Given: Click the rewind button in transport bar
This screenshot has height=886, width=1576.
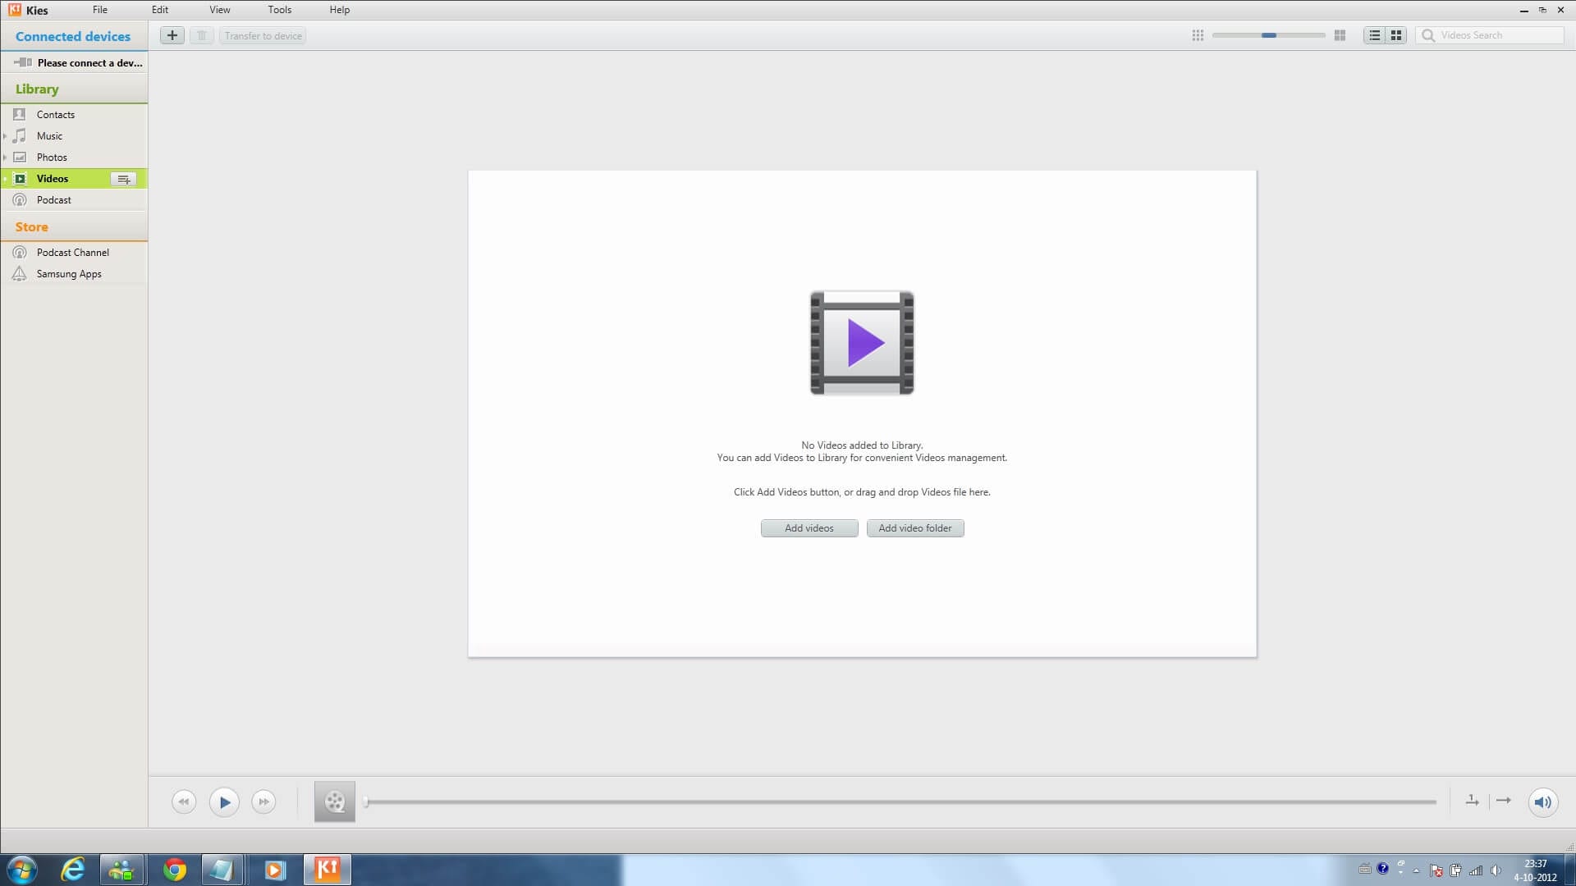Looking at the screenshot, I should [184, 801].
